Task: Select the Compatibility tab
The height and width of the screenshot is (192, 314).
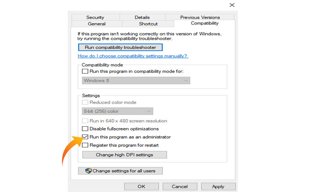Action: tap(205, 23)
